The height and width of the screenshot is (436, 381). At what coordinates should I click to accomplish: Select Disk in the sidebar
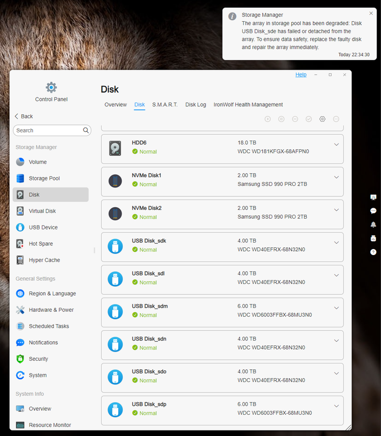point(51,195)
